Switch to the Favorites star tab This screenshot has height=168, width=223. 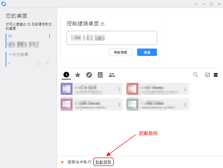pos(78,75)
